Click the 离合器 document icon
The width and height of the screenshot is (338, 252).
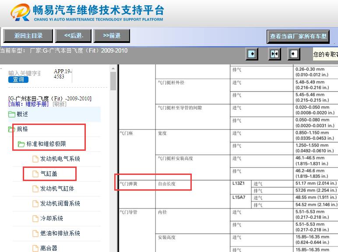click(x=35, y=248)
